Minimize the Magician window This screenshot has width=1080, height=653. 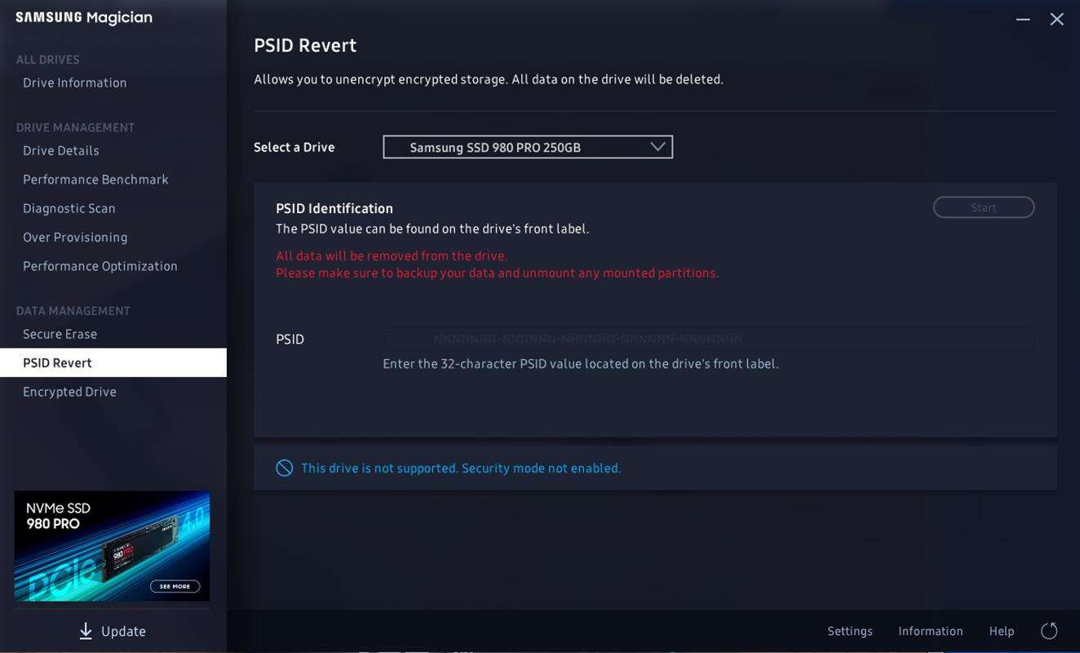(x=1023, y=19)
